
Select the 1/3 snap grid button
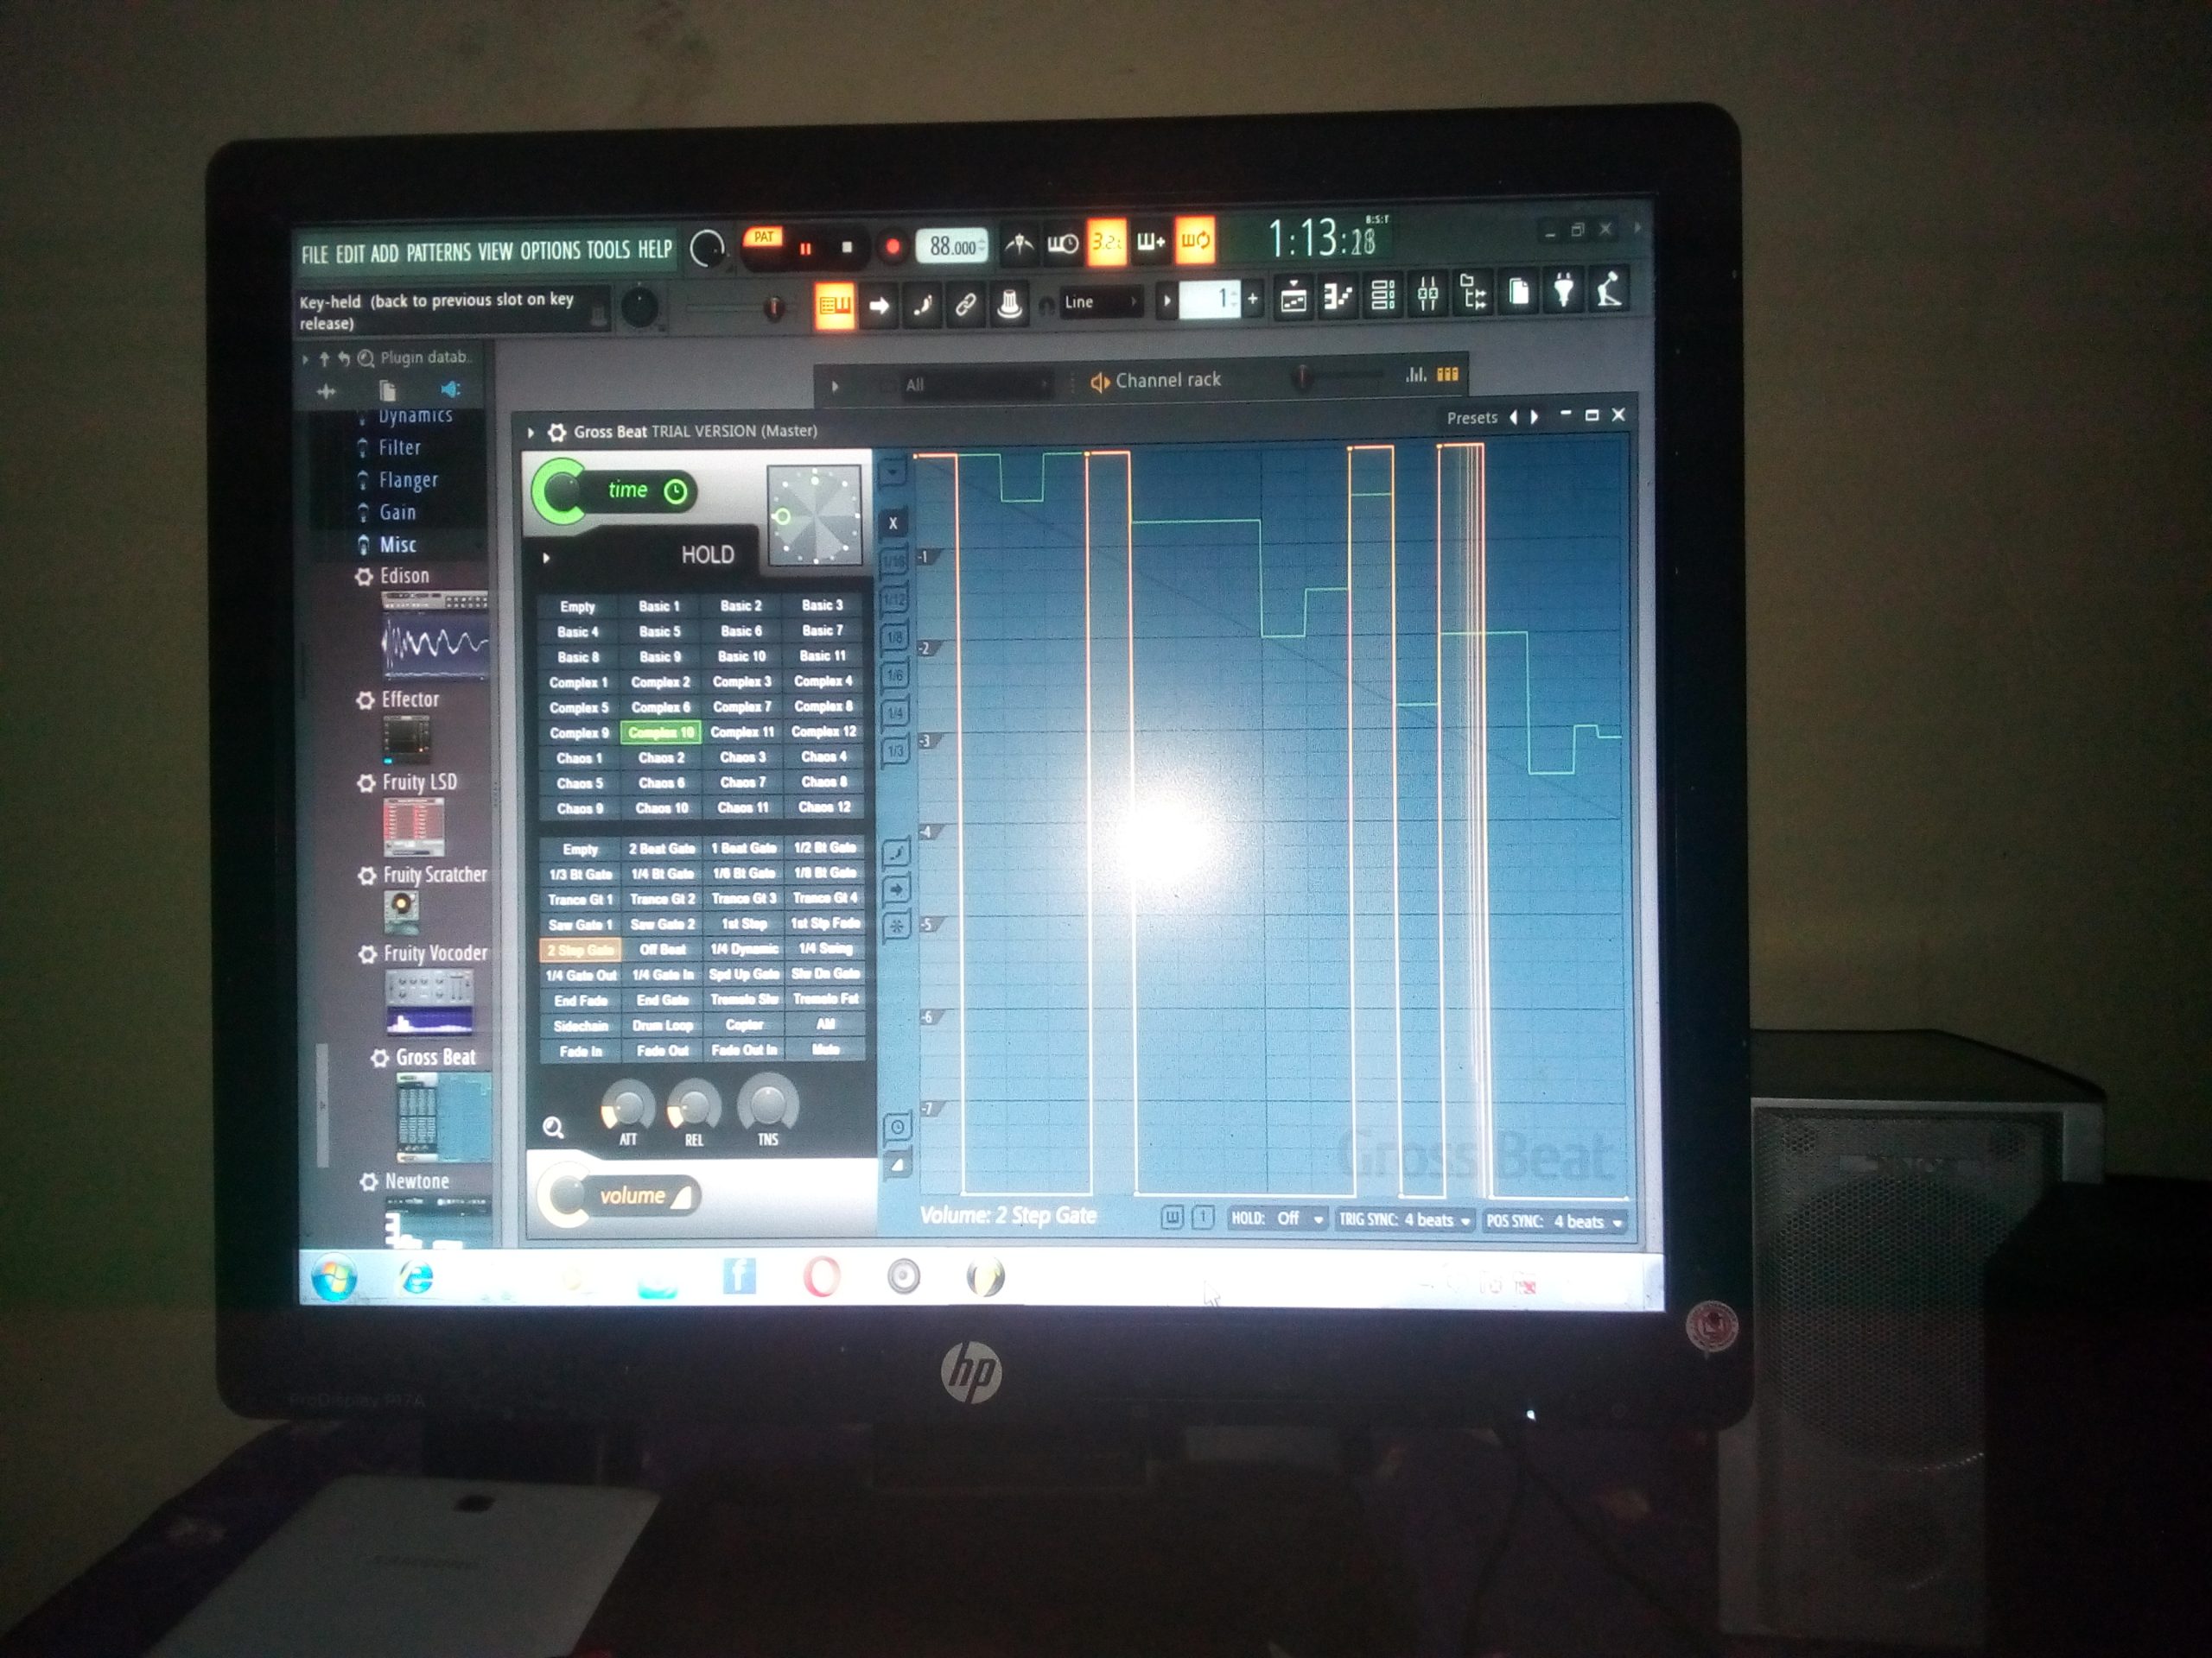pos(896,750)
